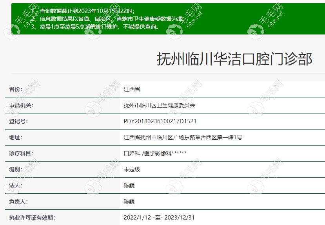Select the value 江西省
Viewport: 325px width, 225px height.
tap(132, 89)
